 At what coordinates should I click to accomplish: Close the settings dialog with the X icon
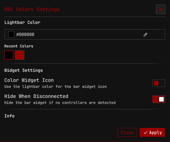(161, 9)
